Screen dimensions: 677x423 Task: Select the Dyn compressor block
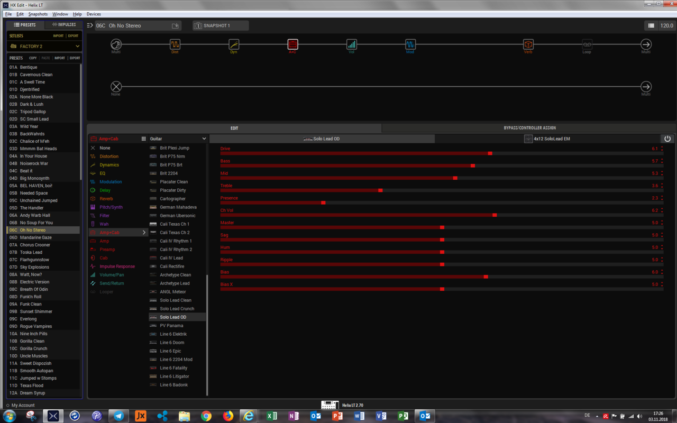point(234,44)
